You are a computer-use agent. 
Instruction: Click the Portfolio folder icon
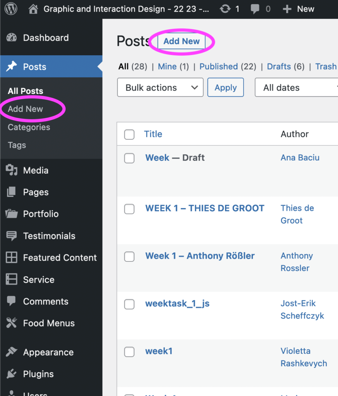click(x=12, y=214)
